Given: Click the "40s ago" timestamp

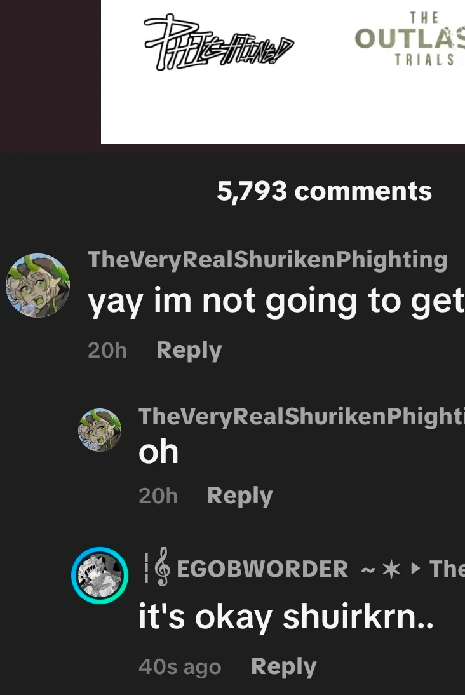Looking at the screenshot, I should click(180, 667).
